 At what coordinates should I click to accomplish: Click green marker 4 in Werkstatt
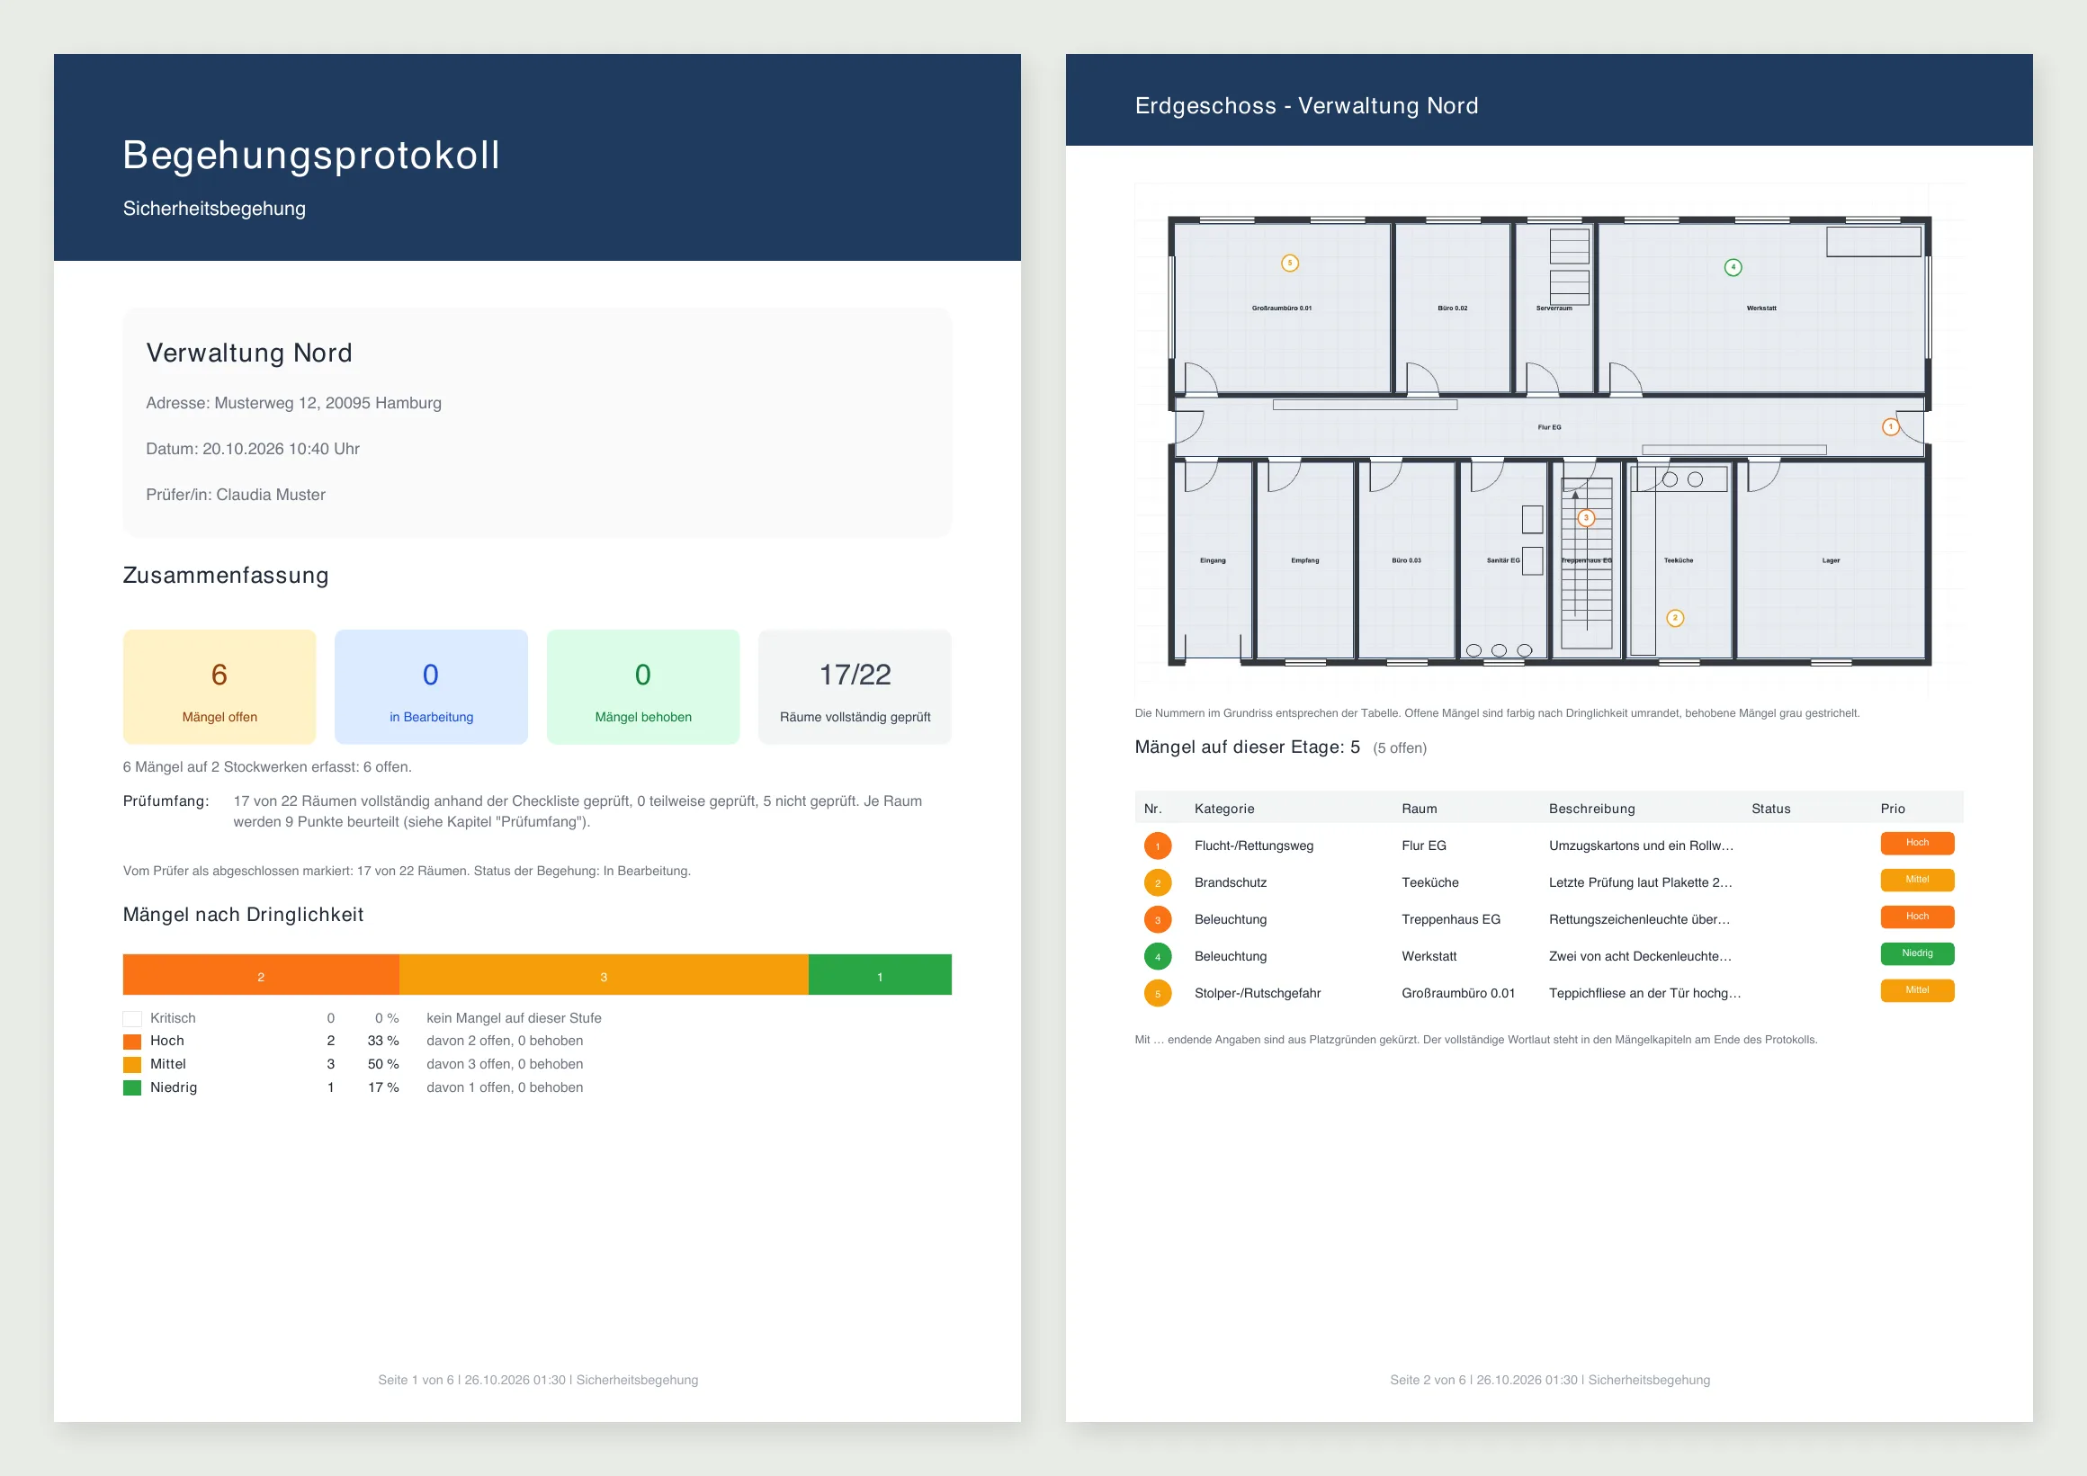(1733, 267)
